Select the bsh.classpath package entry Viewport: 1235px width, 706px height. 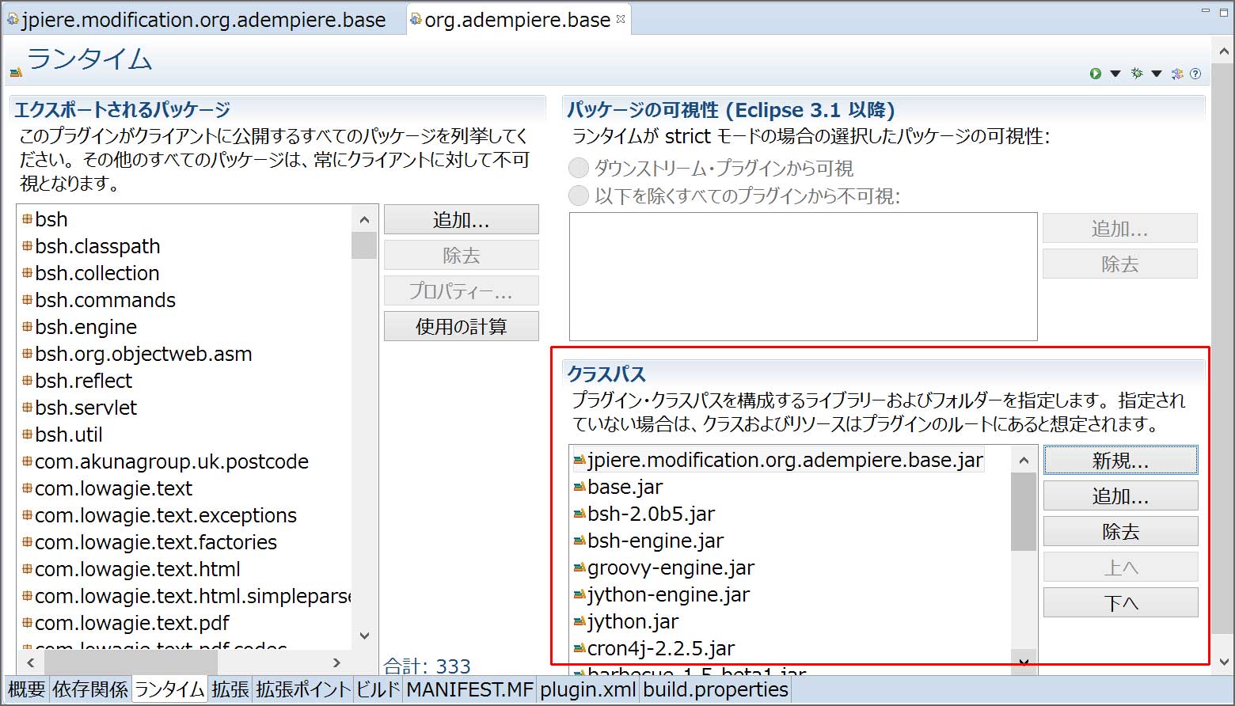[x=97, y=246]
